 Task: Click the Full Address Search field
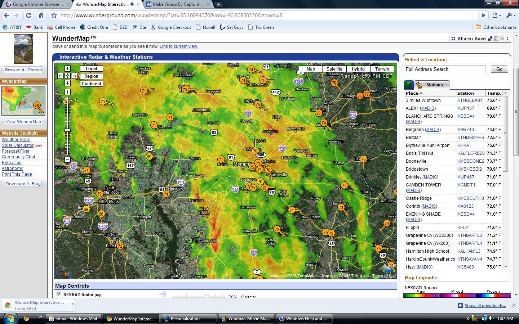pyautogui.click(x=445, y=69)
